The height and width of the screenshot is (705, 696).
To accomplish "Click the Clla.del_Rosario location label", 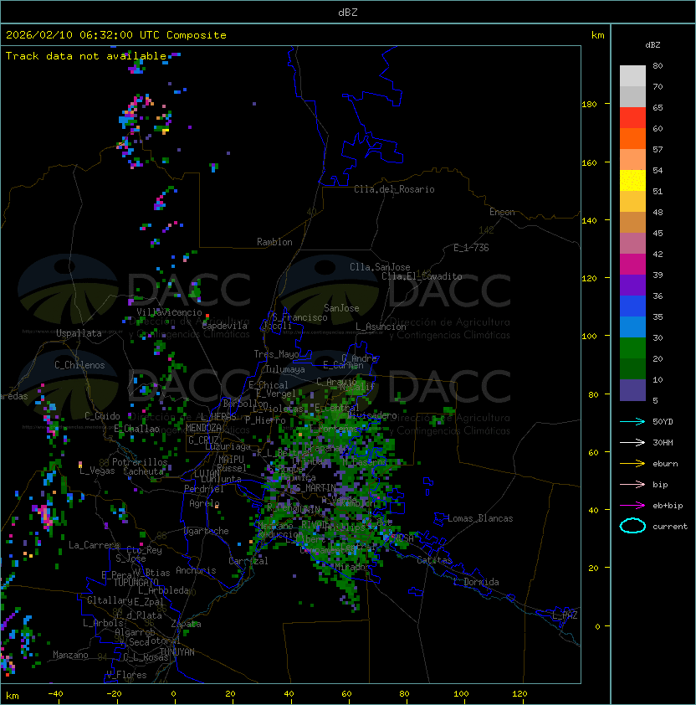I will click(x=394, y=189).
